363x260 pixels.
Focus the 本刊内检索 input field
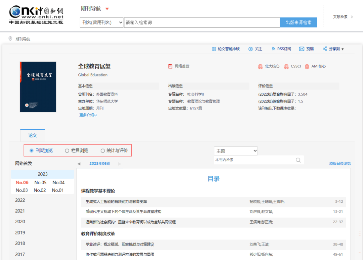[x=255, y=160]
